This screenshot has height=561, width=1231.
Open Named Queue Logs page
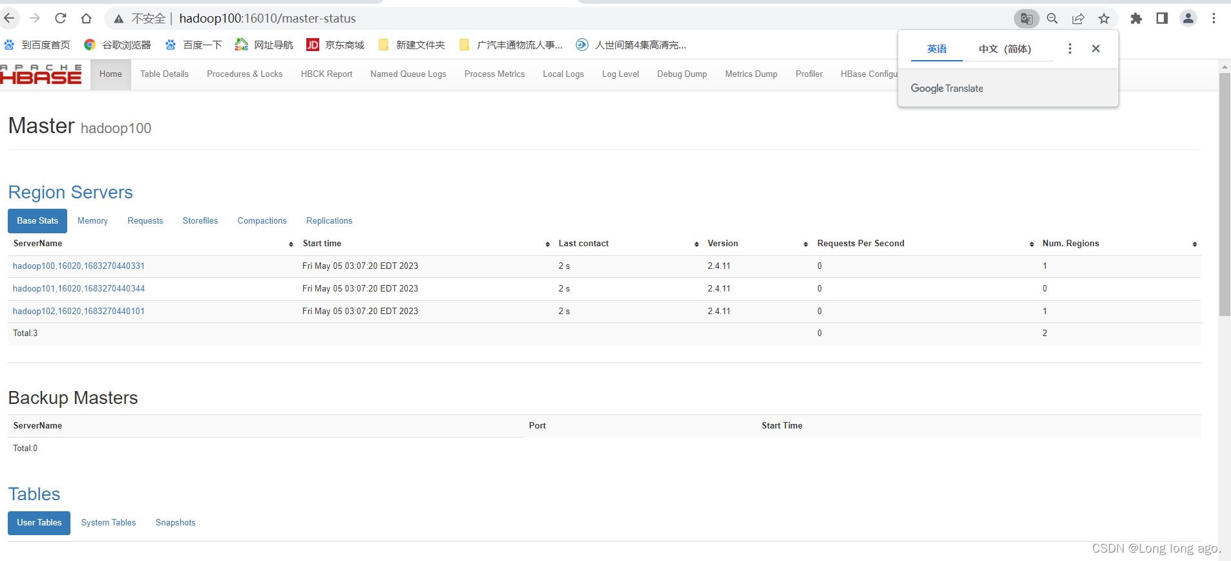click(408, 74)
